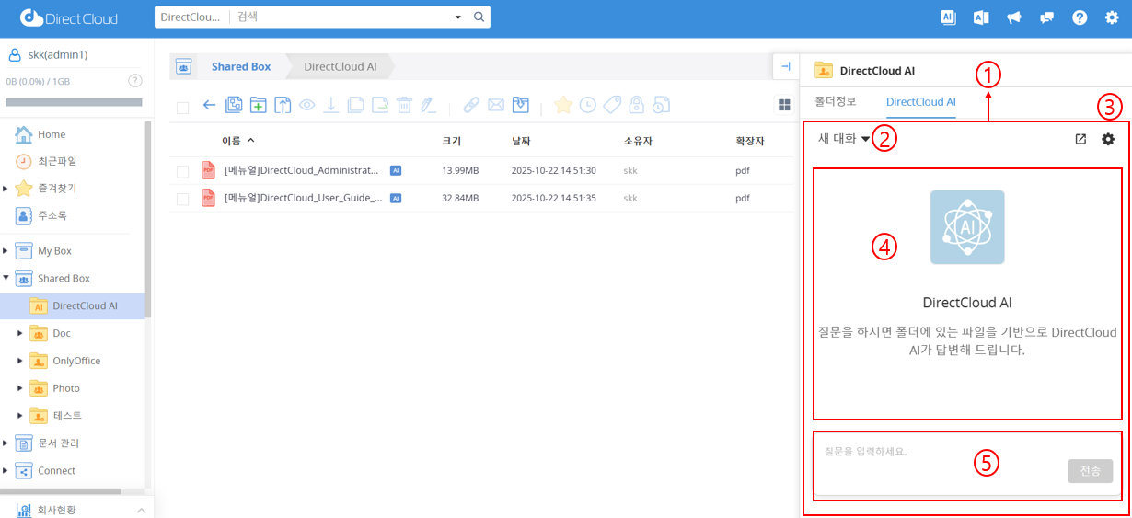
Task: Open the AI panel settings gear
Action: [x=1108, y=139]
